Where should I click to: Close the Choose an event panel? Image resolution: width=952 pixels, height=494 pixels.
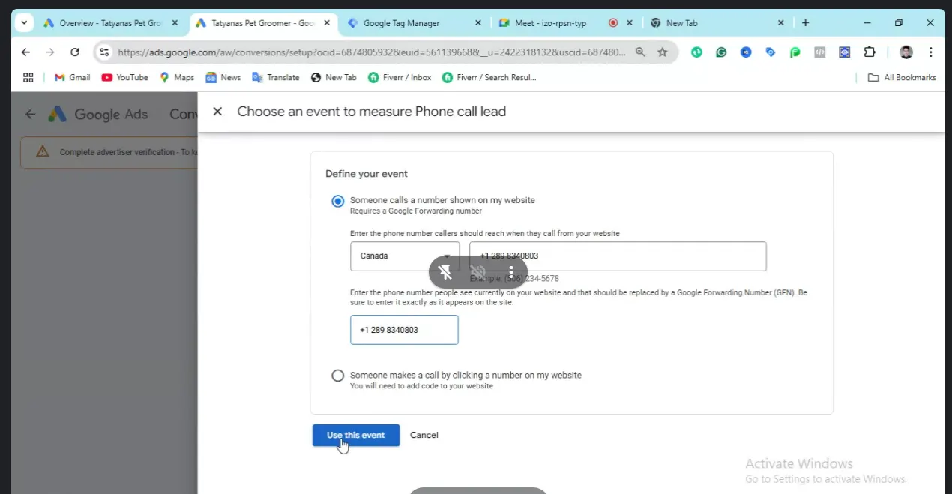(x=217, y=112)
